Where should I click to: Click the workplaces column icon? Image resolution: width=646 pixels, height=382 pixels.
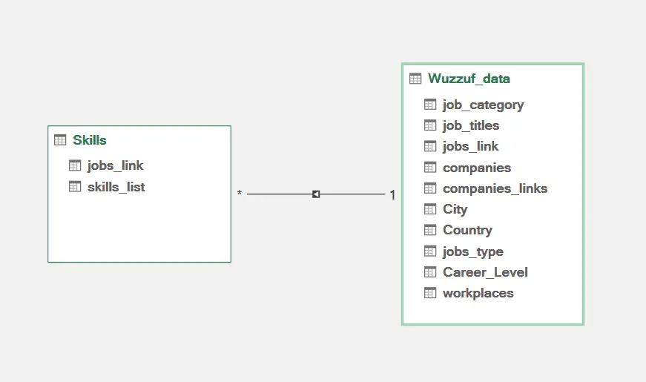[x=430, y=293]
